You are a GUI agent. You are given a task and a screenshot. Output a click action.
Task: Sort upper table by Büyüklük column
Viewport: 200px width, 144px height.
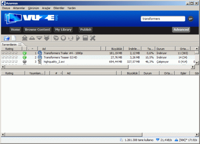click(115, 49)
